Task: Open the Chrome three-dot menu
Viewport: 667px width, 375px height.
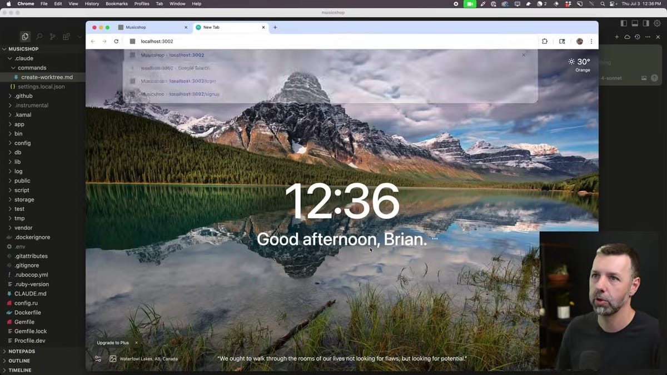Action: [591, 41]
